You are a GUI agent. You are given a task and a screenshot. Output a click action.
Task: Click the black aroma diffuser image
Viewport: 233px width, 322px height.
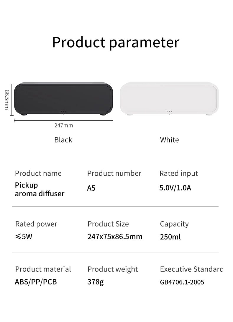pos(63,98)
